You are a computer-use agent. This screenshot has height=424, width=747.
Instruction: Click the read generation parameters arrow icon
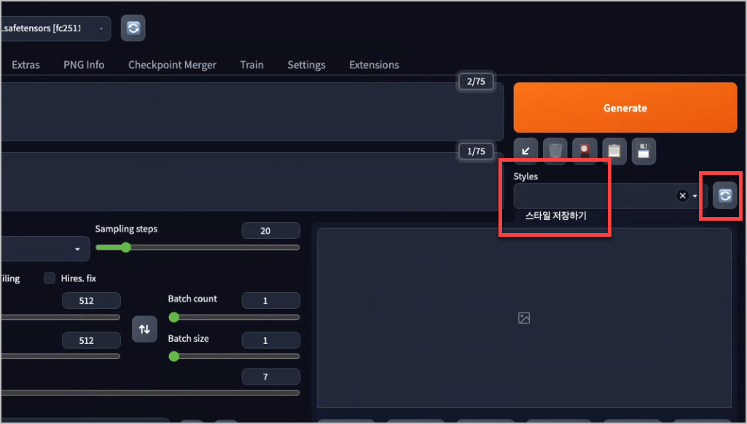(525, 151)
